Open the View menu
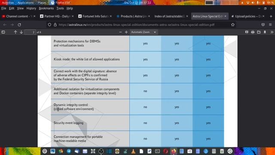 pyautogui.click(x=20, y=8)
